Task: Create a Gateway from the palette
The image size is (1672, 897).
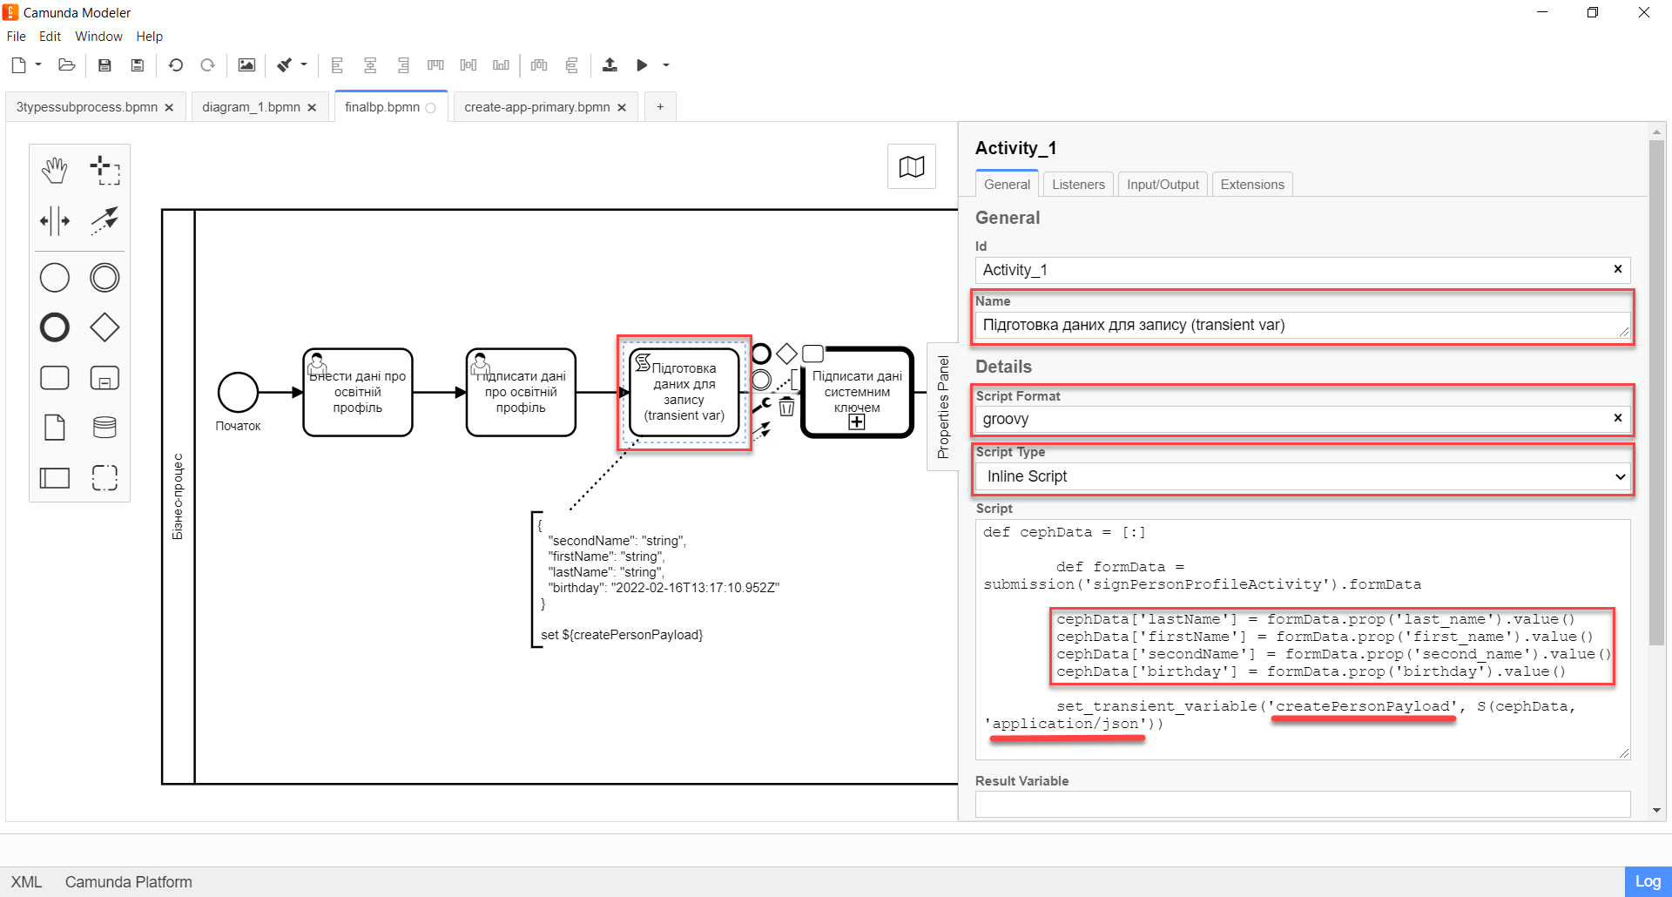Action: coord(104,327)
